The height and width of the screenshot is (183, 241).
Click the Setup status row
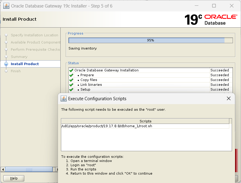pyautogui.click(x=150, y=89)
